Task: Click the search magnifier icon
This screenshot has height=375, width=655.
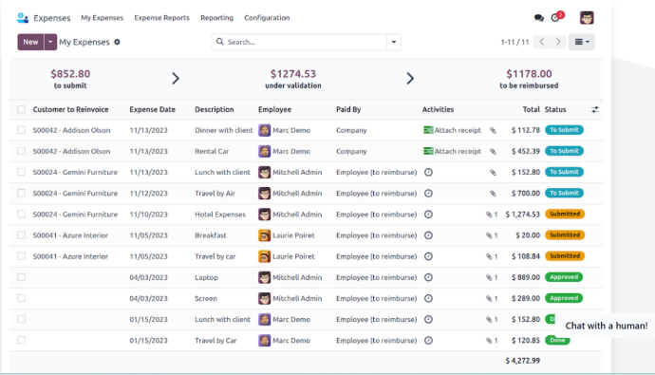Action: pos(219,42)
